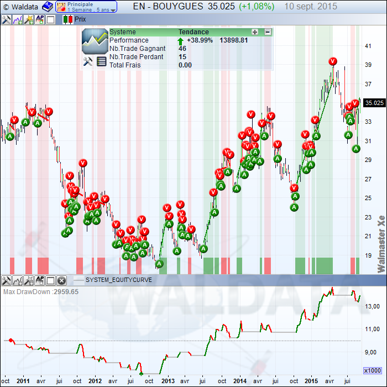Click the Performance row label
Viewport: 387px width, 387px height.
pyautogui.click(x=129, y=40)
